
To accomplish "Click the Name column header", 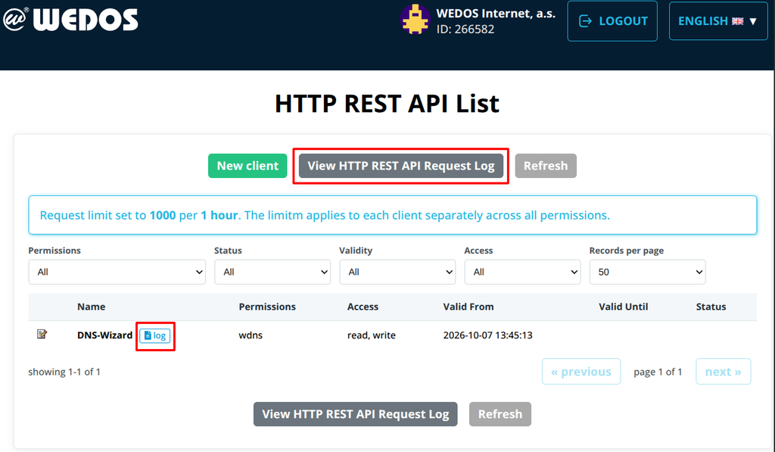I will pyautogui.click(x=91, y=307).
